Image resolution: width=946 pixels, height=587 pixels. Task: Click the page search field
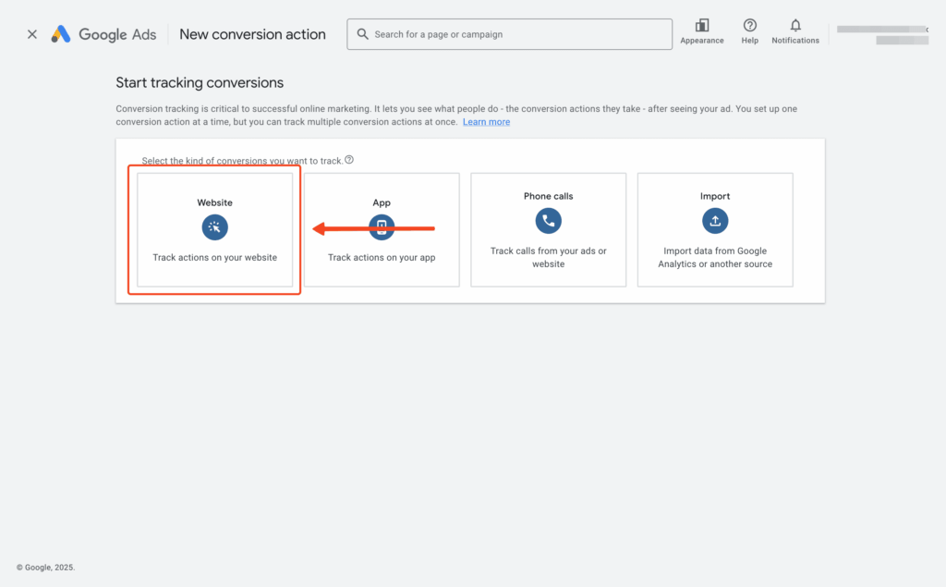pyautogui.click(x=509, y=34)
